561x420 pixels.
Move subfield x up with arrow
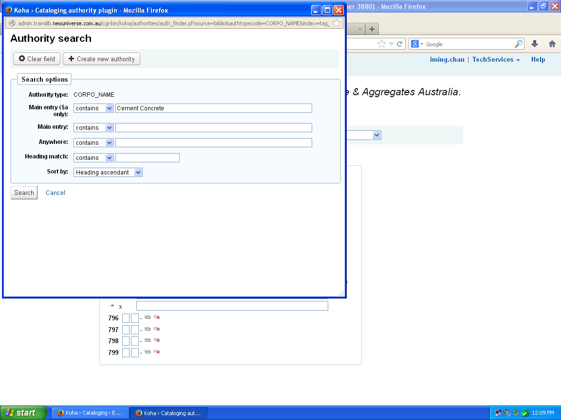click(112, 306)
